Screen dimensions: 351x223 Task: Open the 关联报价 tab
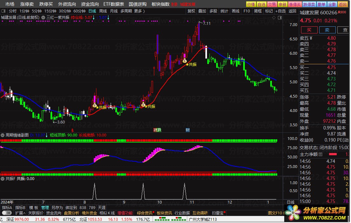tap(36, 213)
